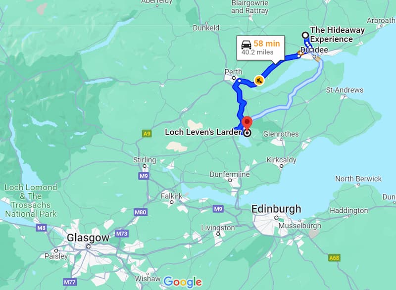Image resolution: width=396 pixels, height=290 pixels.
Task: Click the St Andrews town marker
Action: [345, 96]
